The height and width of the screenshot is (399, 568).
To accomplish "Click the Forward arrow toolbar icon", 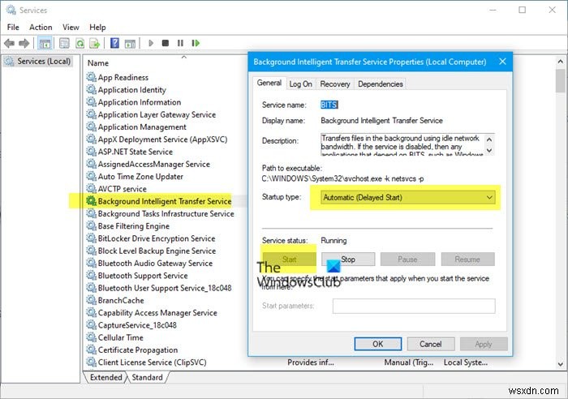I will (24, 44).
